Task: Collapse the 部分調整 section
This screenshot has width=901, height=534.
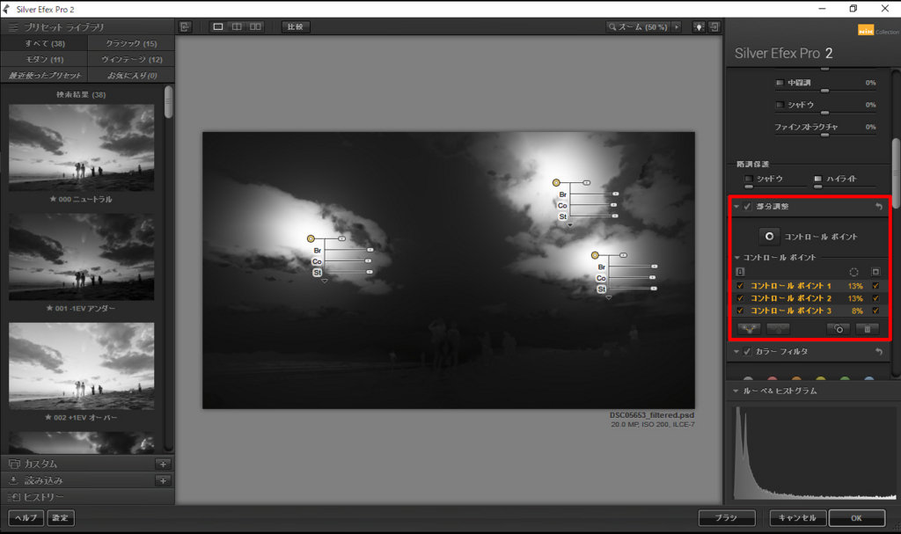Action: (736, 207)
